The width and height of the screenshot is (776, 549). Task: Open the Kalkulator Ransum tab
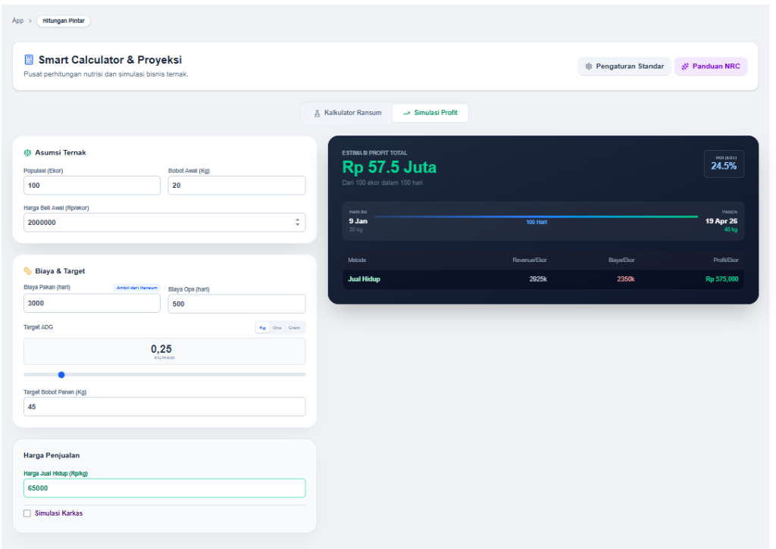[347, 113]
